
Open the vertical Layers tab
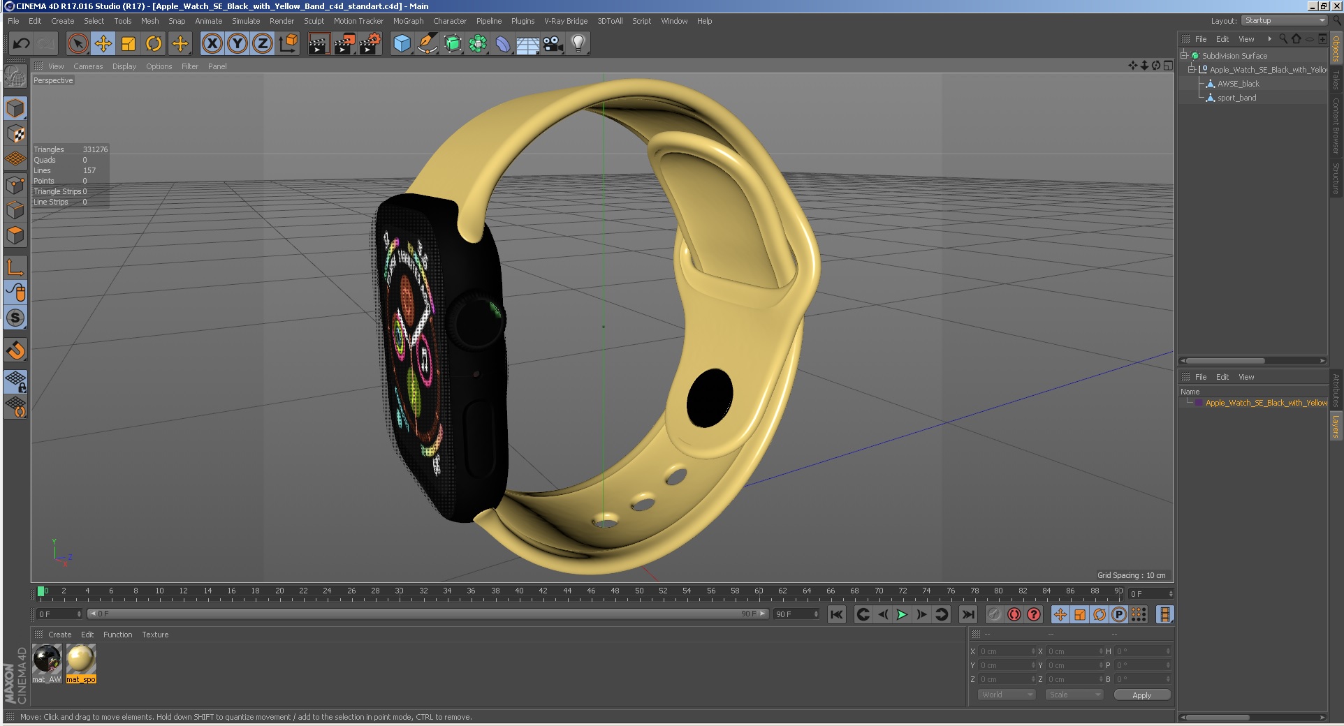1336,426
